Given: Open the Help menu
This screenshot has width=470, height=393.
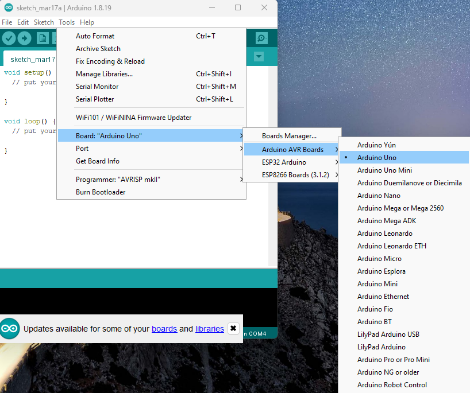Looking at the screenshot, I should click(x=87, y=22).
